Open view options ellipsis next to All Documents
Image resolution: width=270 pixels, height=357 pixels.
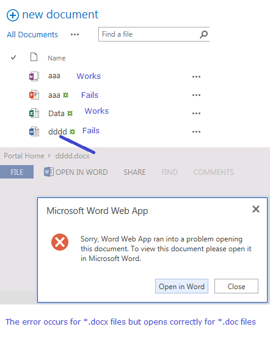75,35
